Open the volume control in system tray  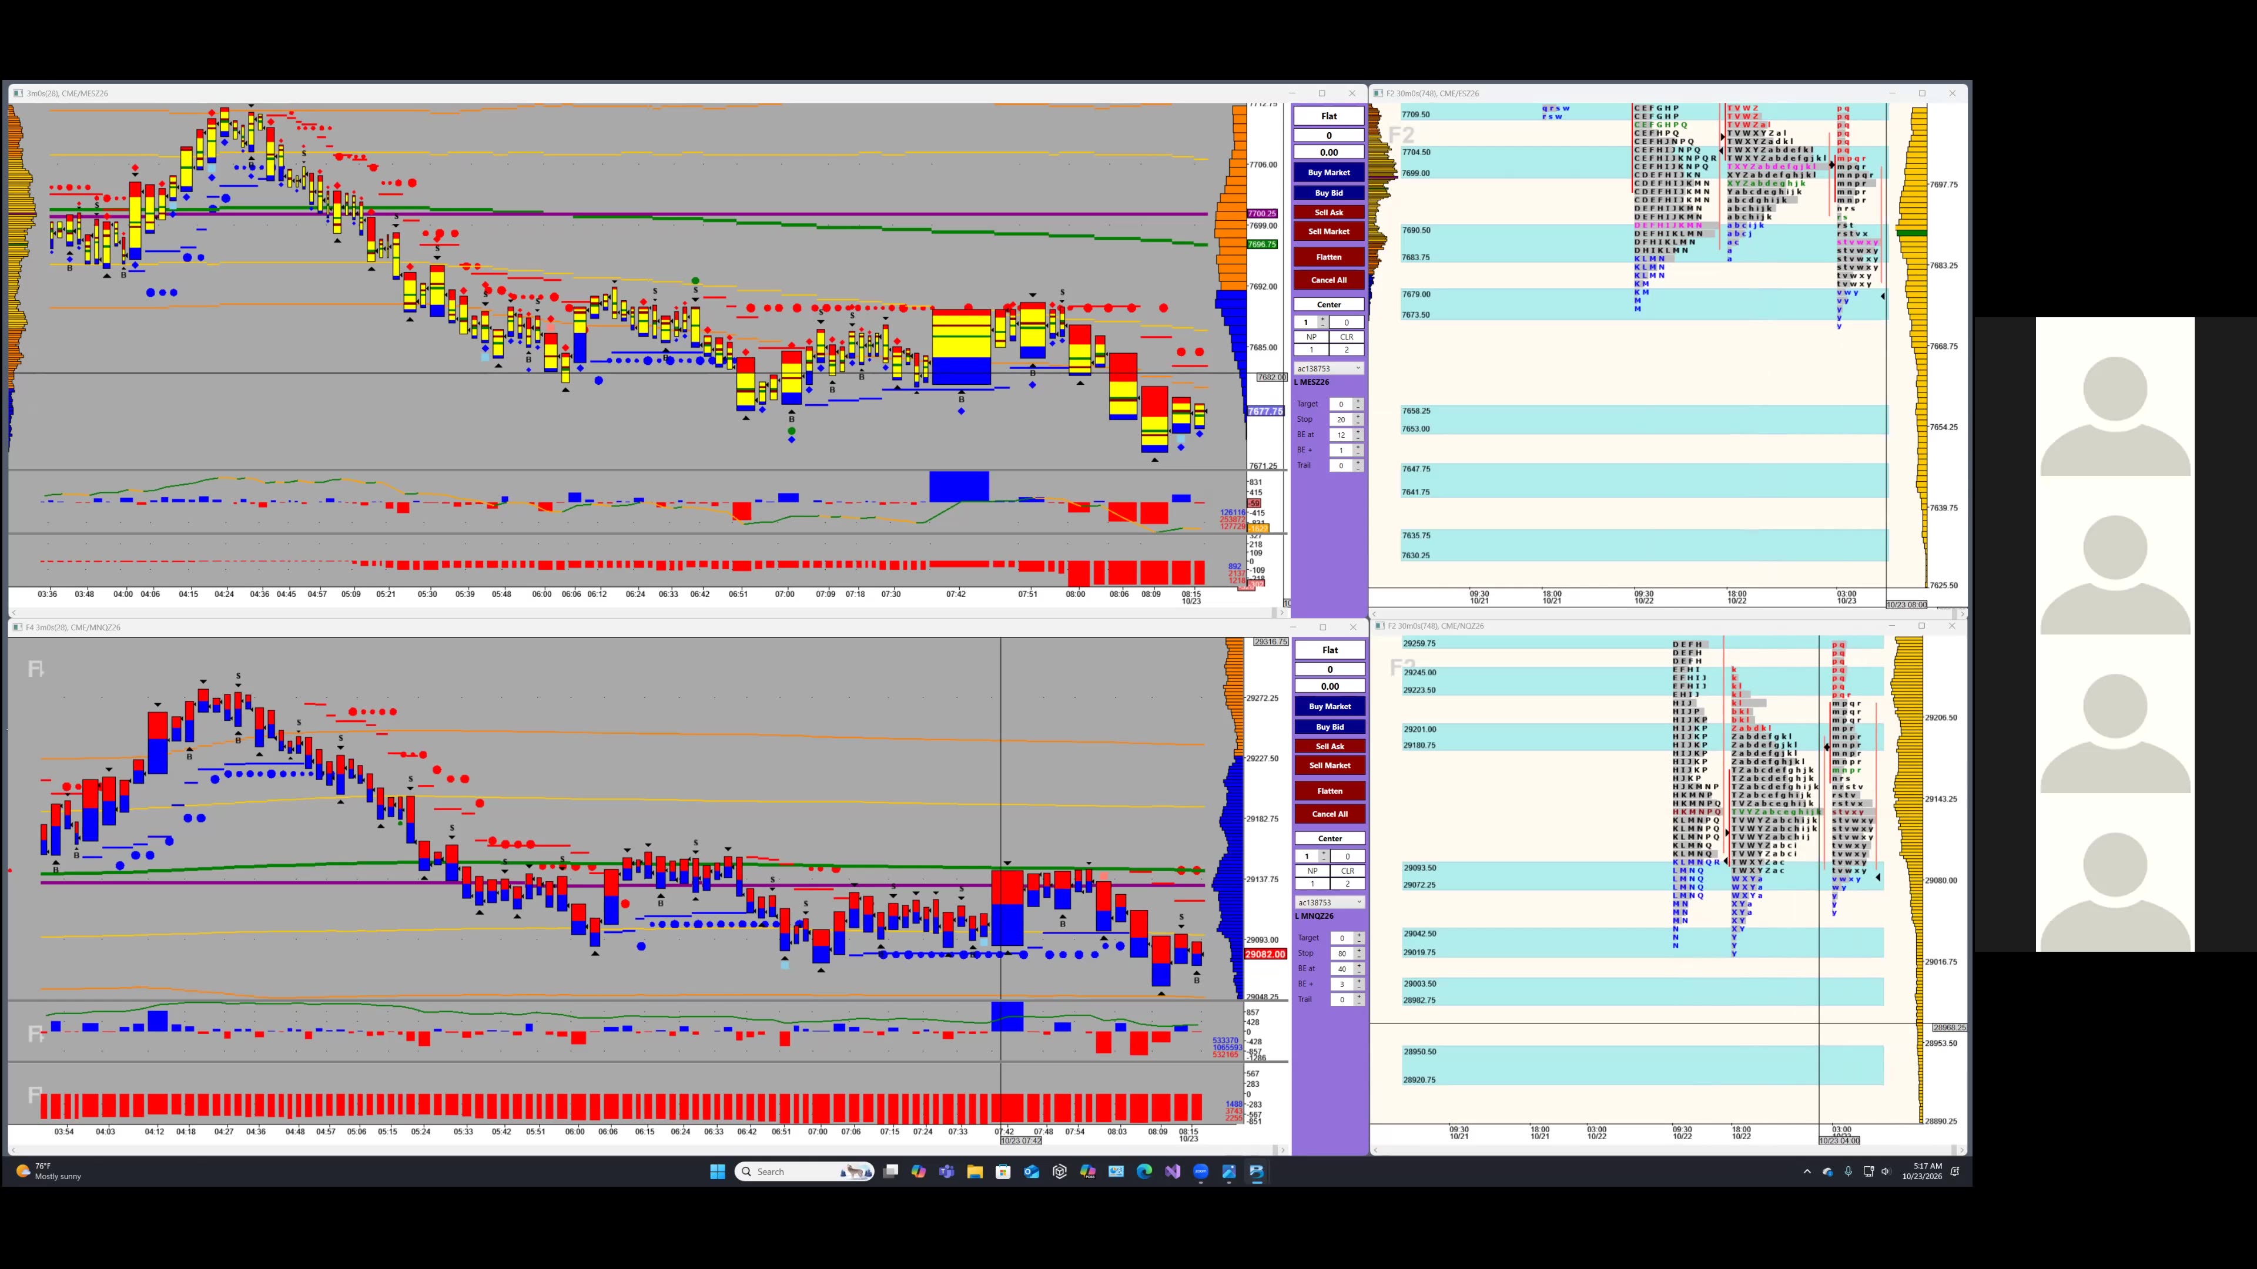(x=1886, y=1171)
